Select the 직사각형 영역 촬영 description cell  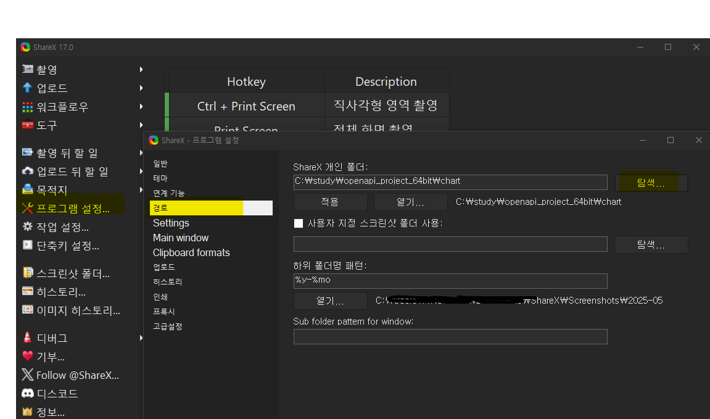click(386, 106)
